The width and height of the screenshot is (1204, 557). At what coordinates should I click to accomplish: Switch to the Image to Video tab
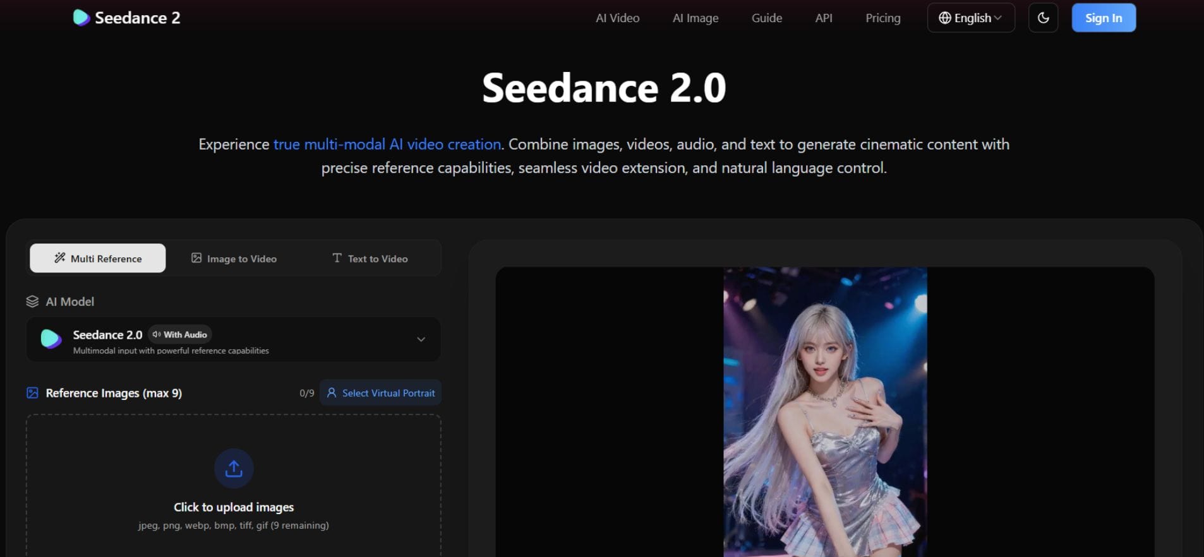point(234,259)
